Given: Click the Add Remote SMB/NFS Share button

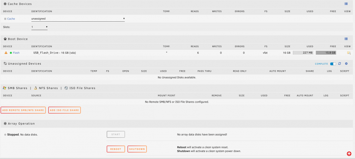Looking at the screenshot, I should [23, 110].
